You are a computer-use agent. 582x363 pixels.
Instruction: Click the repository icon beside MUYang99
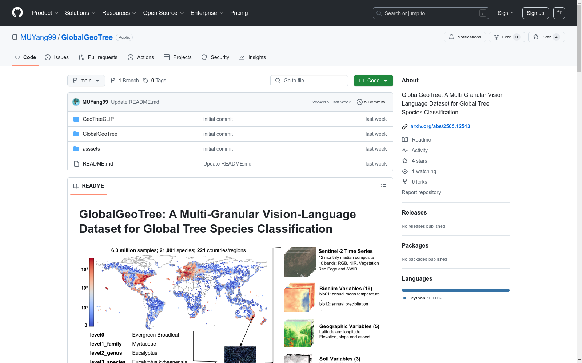(x=15, y=37)
